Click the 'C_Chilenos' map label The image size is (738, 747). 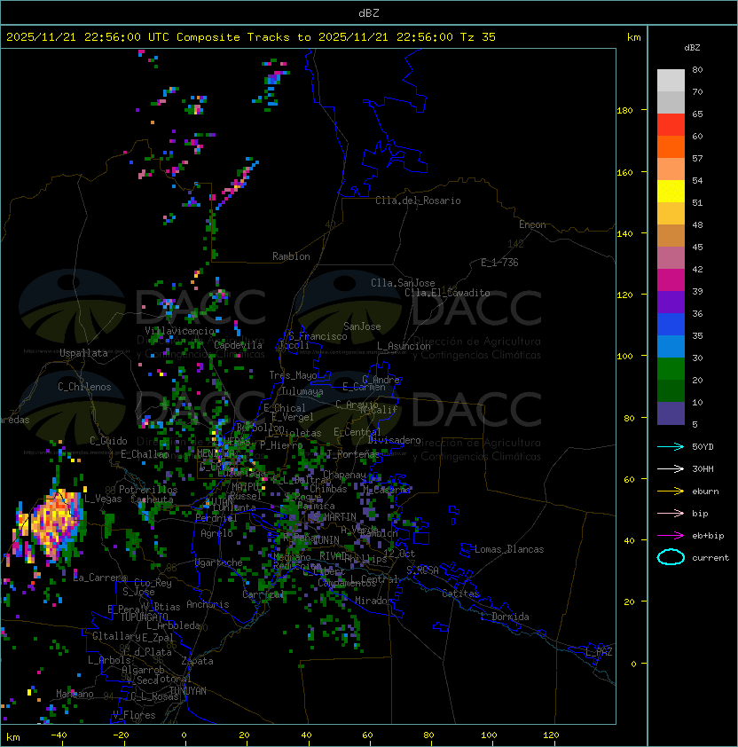click(84, 387)
